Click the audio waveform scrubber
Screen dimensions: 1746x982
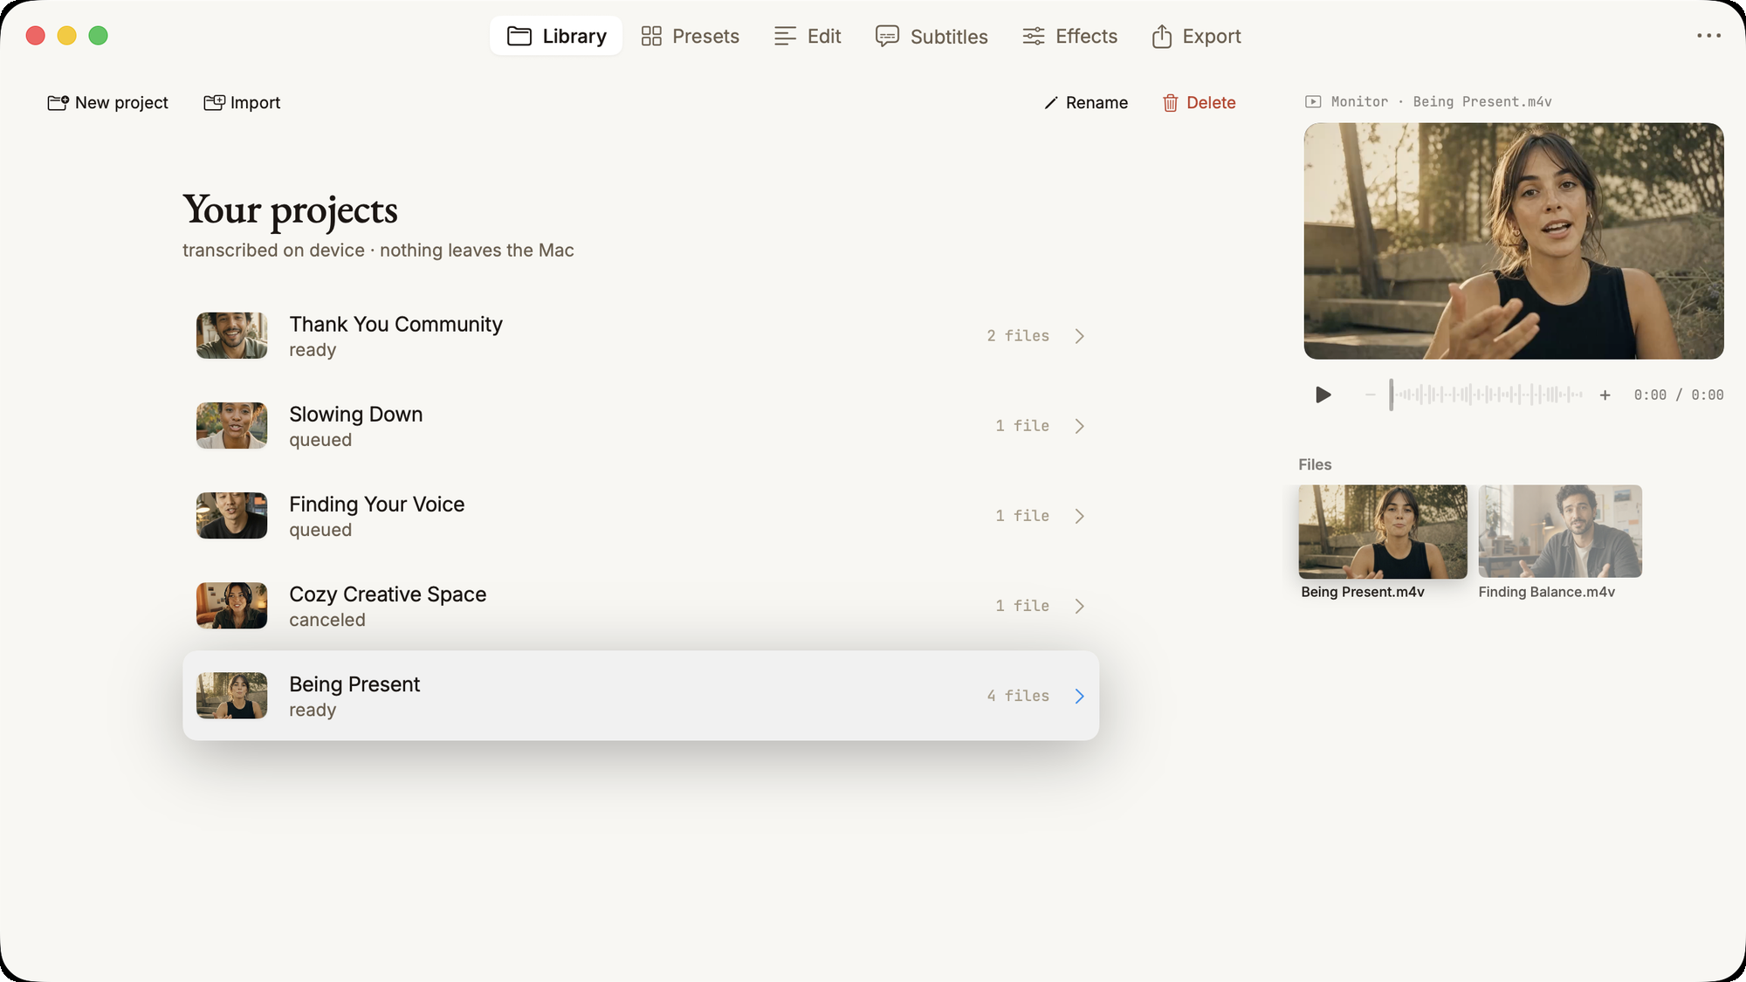pos(1487,395)
